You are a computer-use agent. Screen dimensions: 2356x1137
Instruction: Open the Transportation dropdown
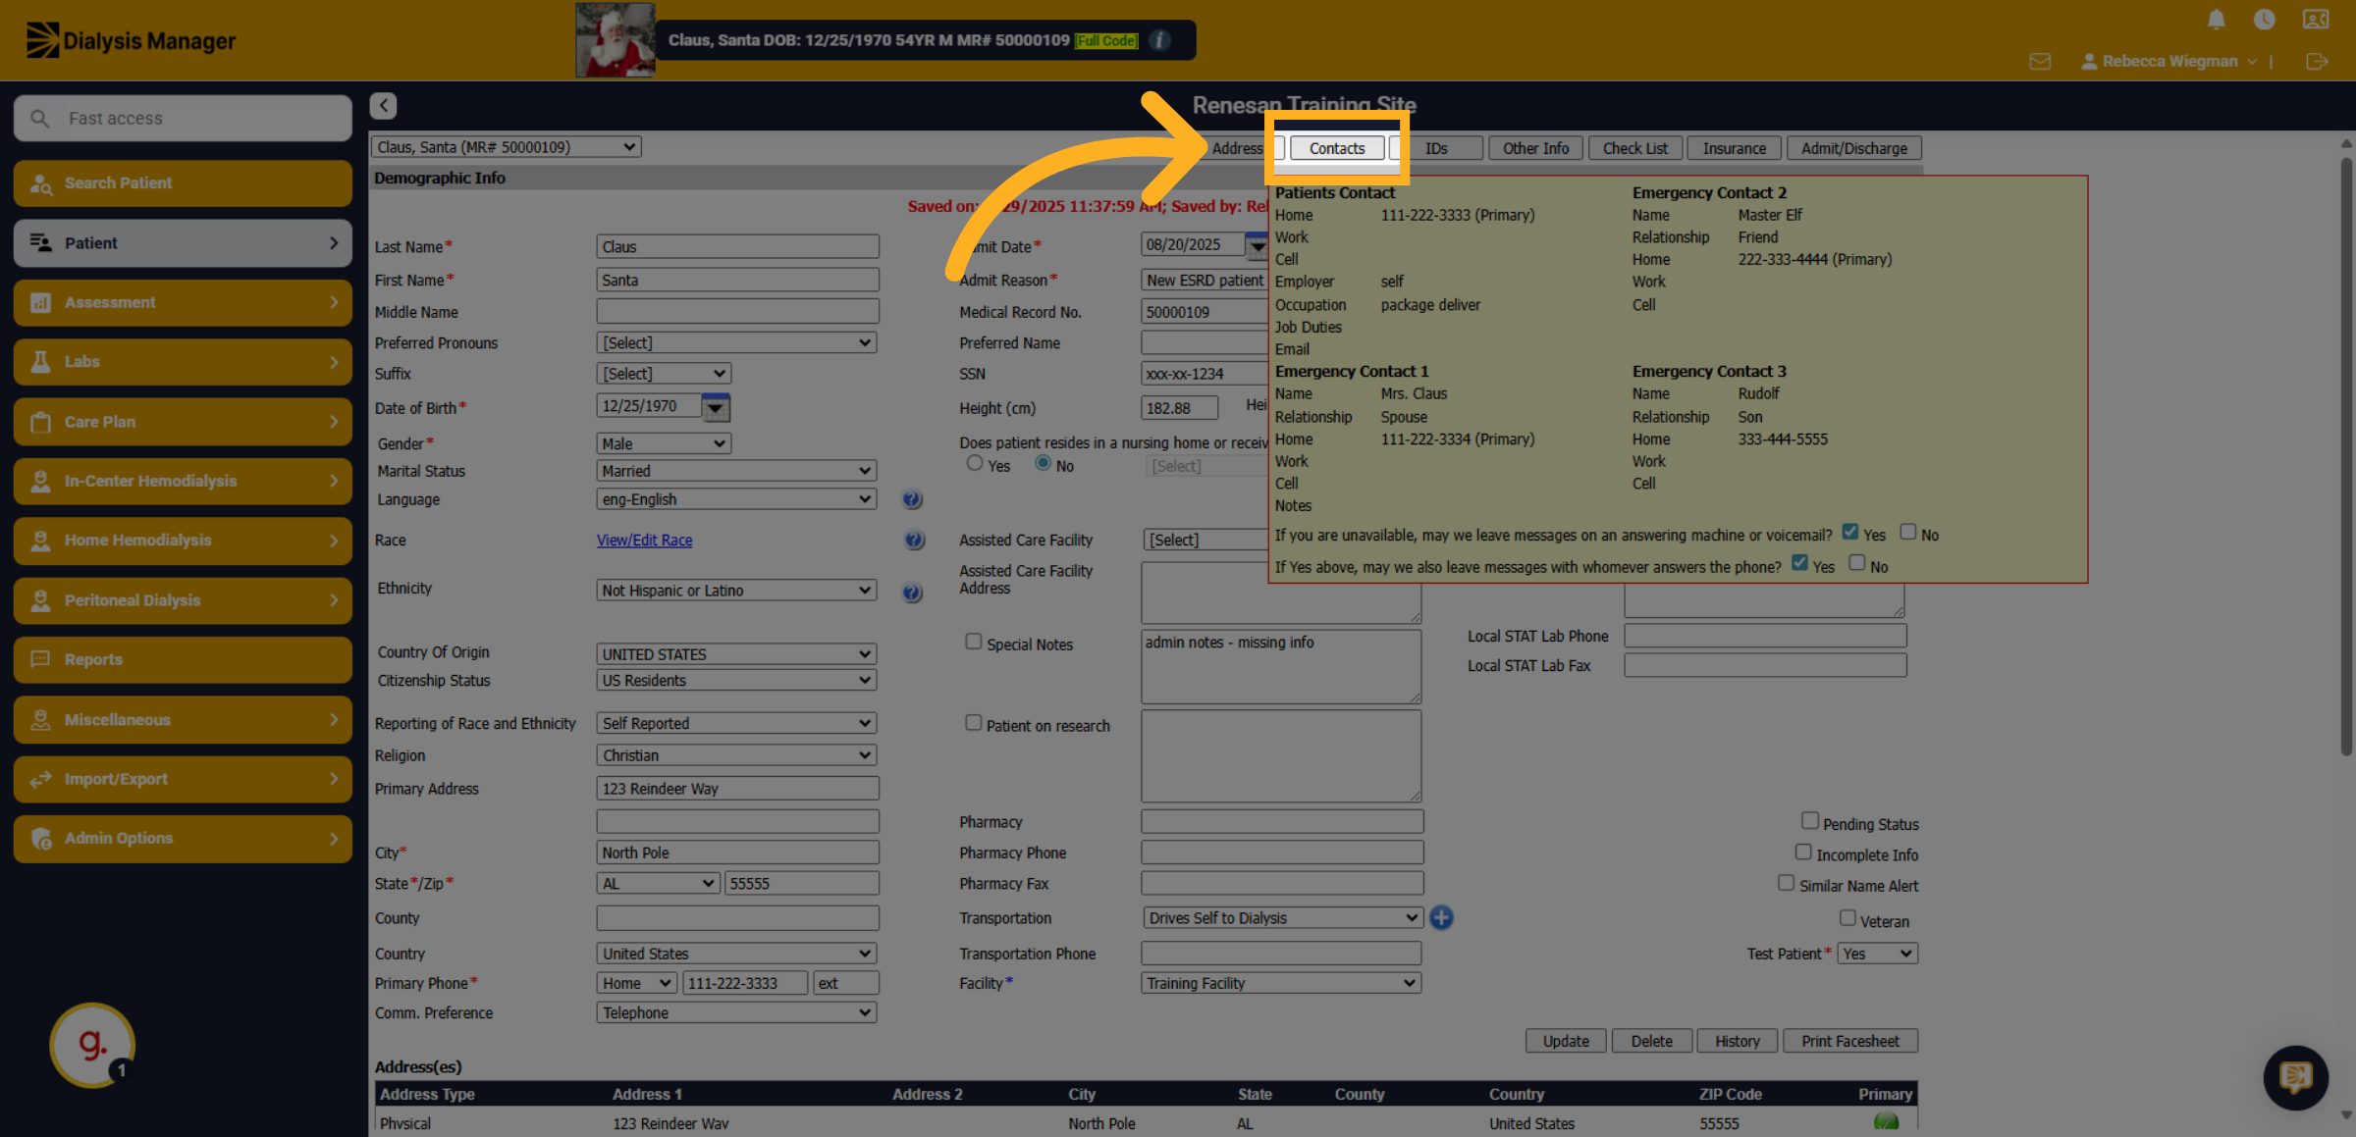pyautogui.click(x=1282, y=917)
